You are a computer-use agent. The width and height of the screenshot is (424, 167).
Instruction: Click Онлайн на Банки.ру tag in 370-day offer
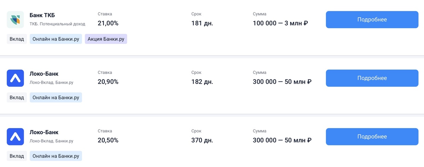pos(56,156)
